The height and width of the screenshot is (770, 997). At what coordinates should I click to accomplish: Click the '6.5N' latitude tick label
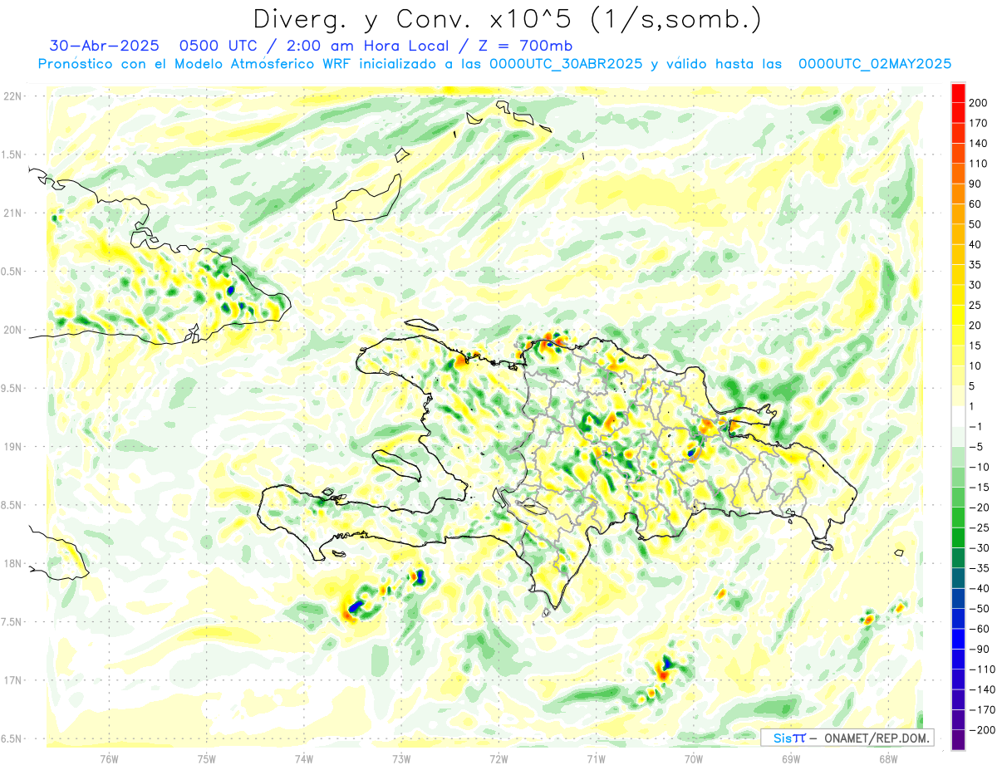[x=12, y=738]
